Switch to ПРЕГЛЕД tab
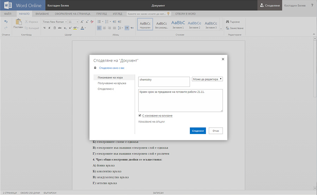The width and height of the screenshot is (317, 195). tap(101, 14)
